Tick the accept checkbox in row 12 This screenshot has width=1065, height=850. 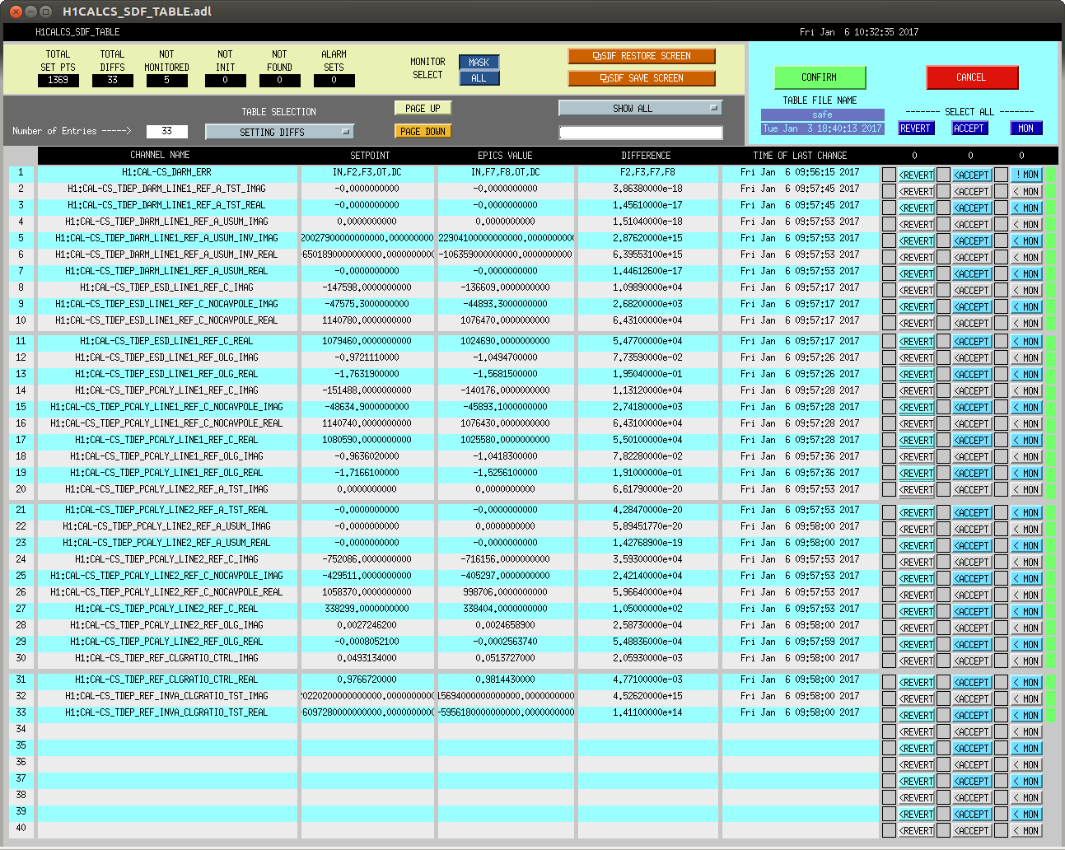(x=943, y=357)
